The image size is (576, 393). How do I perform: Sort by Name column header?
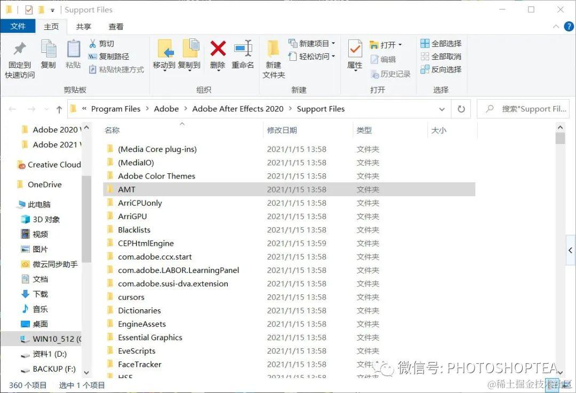tap(182, 130)
